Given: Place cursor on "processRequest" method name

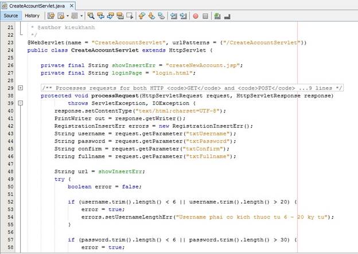Looking at the screenshot, I should tap(115, 96).
